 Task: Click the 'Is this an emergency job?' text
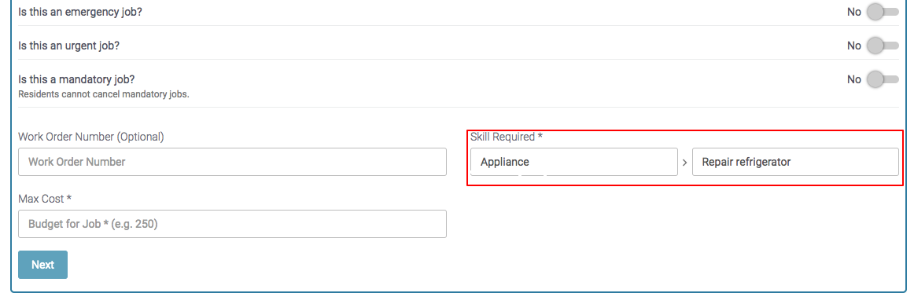(x=80, y=12)
